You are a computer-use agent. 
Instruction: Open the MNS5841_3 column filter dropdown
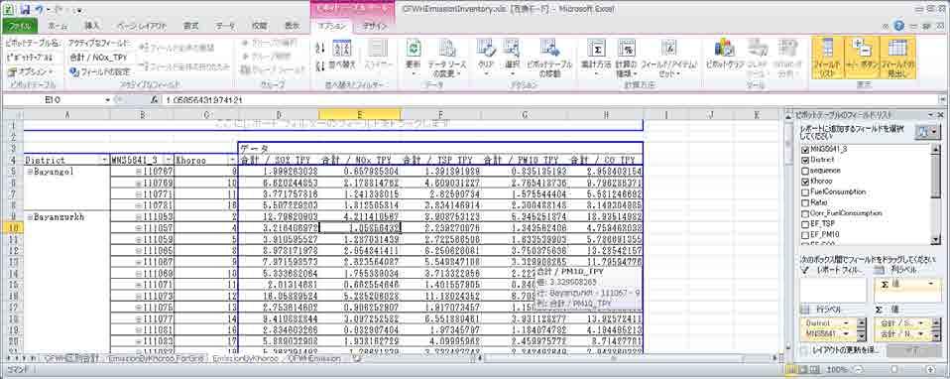click(168, 161)
